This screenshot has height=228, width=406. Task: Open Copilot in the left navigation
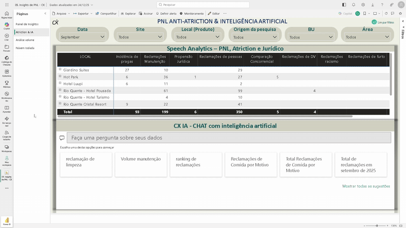tap(7, 26)
